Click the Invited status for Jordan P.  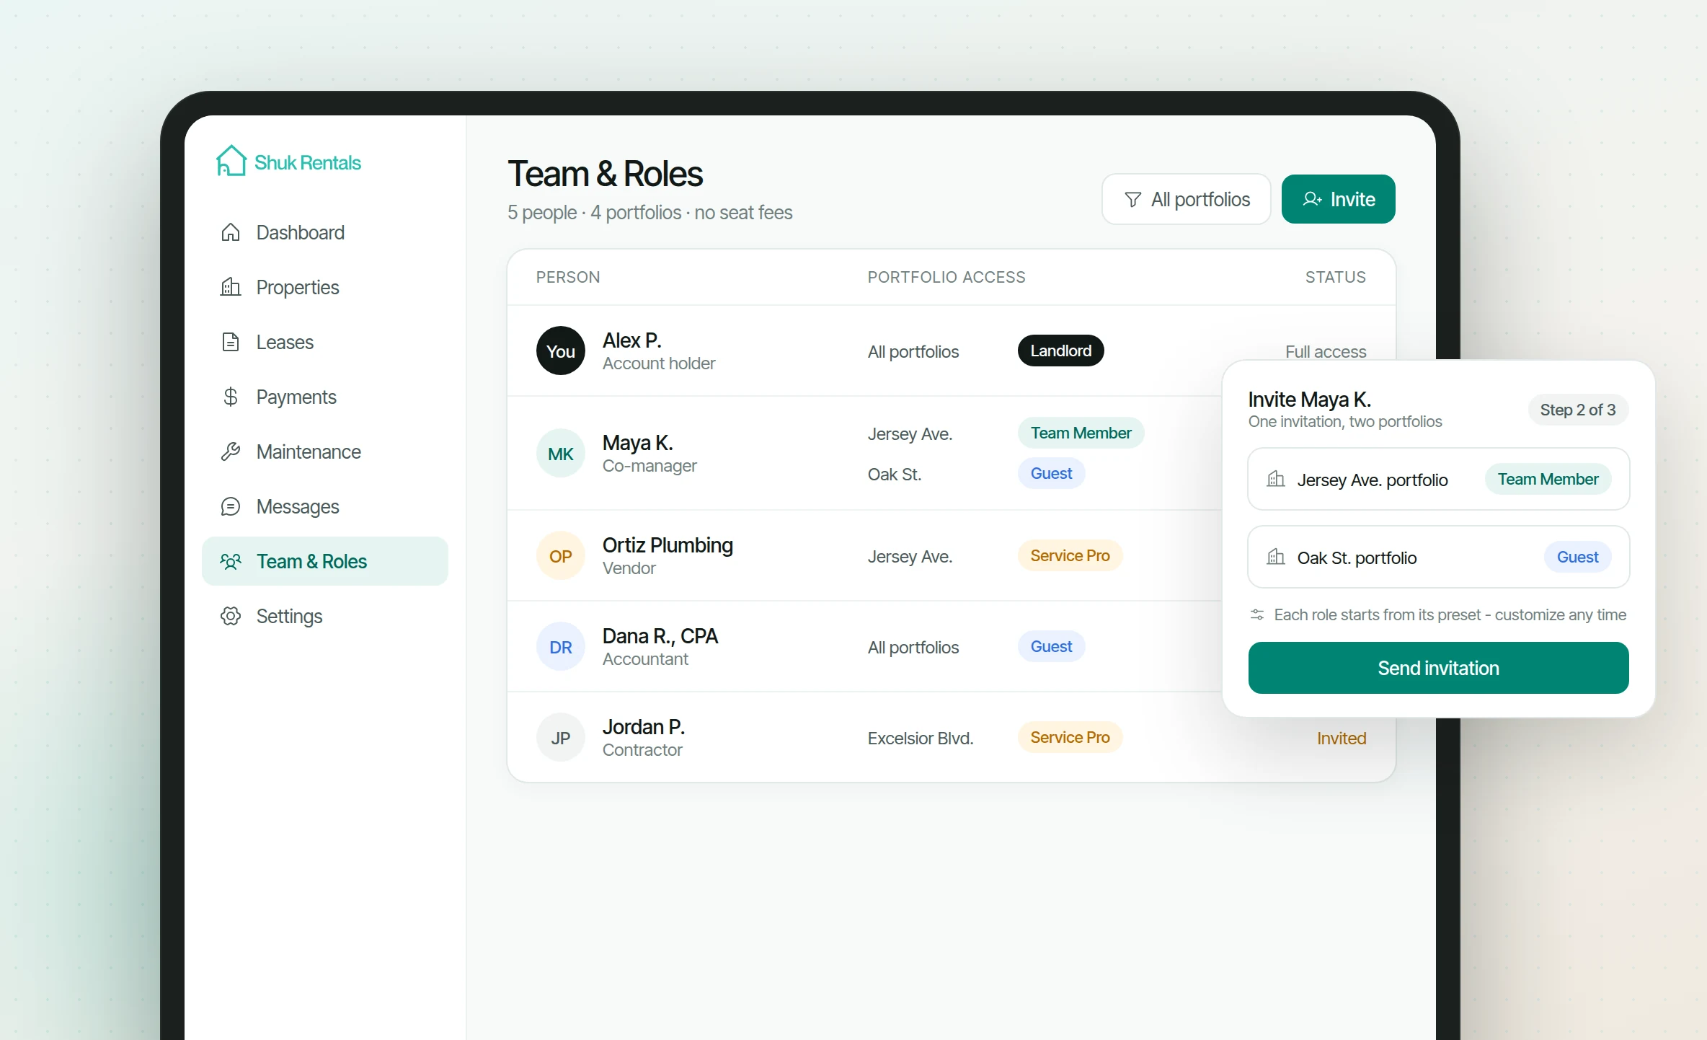point(1342,738)
